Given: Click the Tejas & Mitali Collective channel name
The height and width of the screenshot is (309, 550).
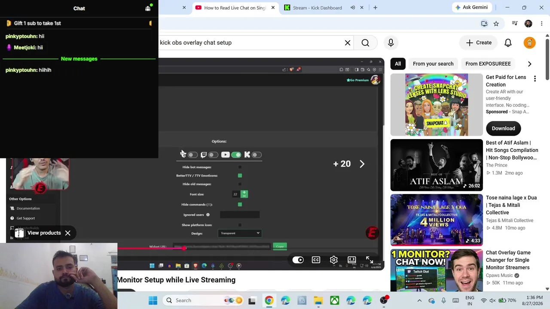Looking at the screenshot, I should [x=510, y=221].
